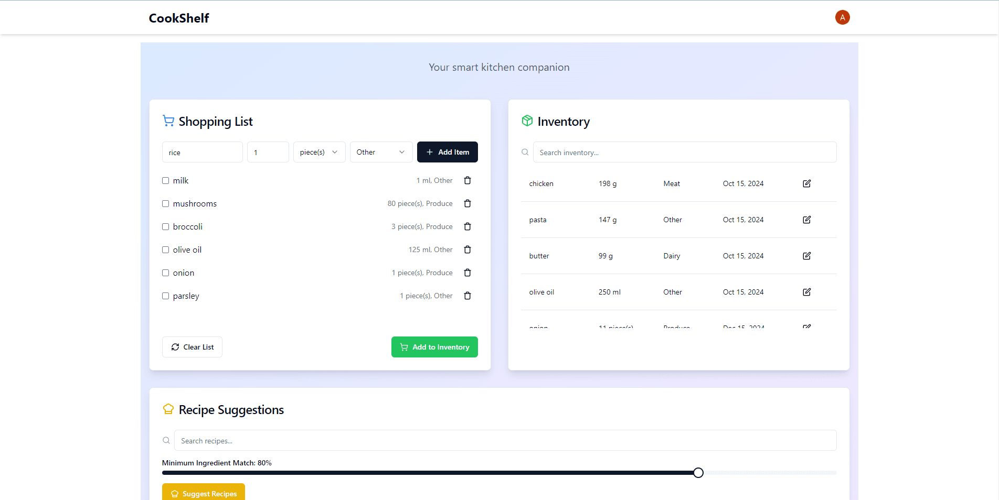999x500 pixels.
Task: Edit the chicken inventory entry
Action: 806,183
